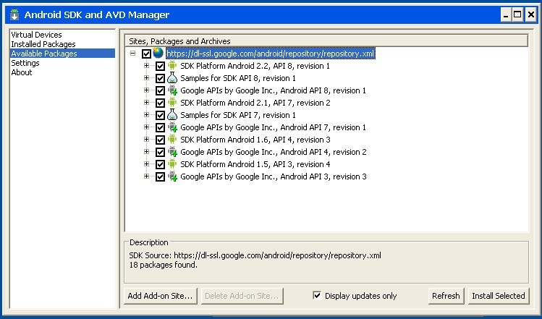The height and width of the screenshot is (319, 542).
Task: Click the Add Add-on Site button
Action: pyautogui.click(x=160, y=296)
